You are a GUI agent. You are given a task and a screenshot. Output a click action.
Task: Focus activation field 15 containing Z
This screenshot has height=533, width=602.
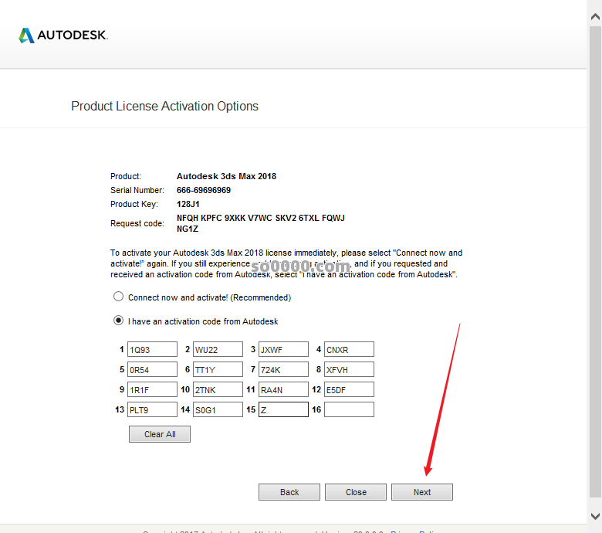[283, 410]
